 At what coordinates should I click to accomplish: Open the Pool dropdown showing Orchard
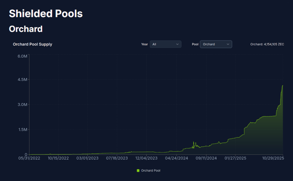click(216, 44)
